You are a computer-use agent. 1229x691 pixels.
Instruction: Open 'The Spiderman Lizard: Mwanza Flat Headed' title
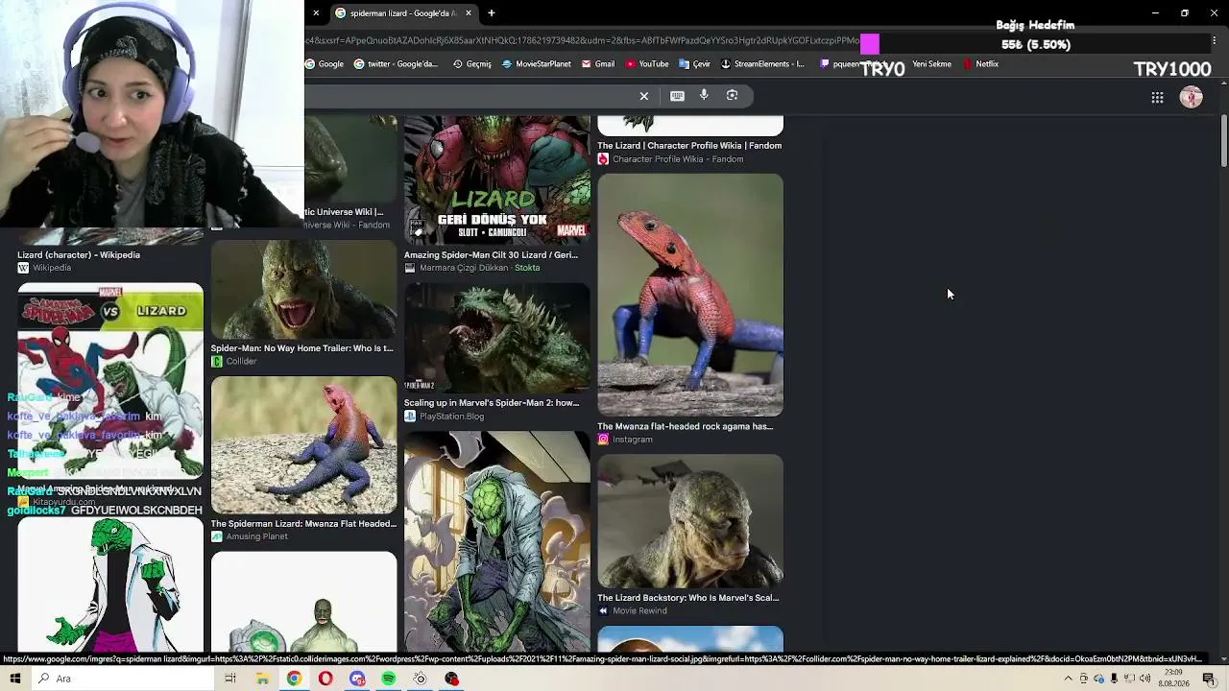click(x=303, y=524)
